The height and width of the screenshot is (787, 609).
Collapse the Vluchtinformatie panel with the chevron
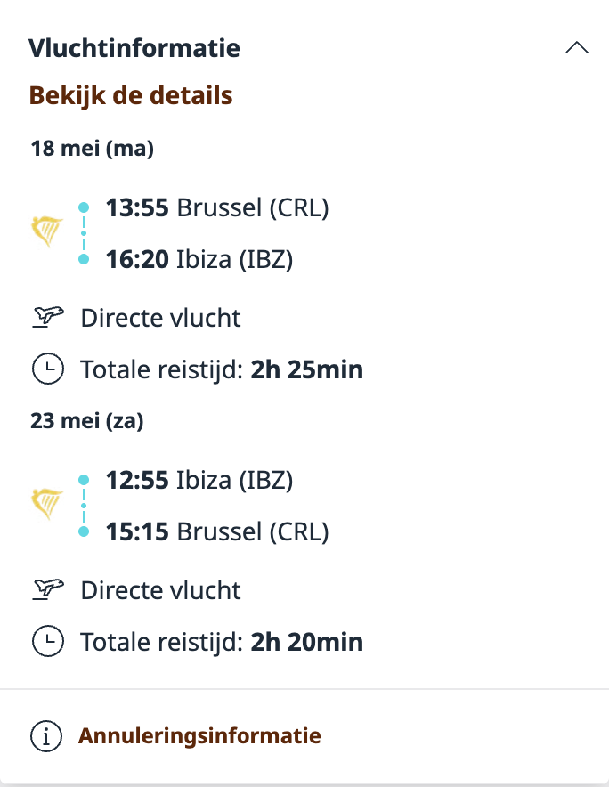coord(578,46)
